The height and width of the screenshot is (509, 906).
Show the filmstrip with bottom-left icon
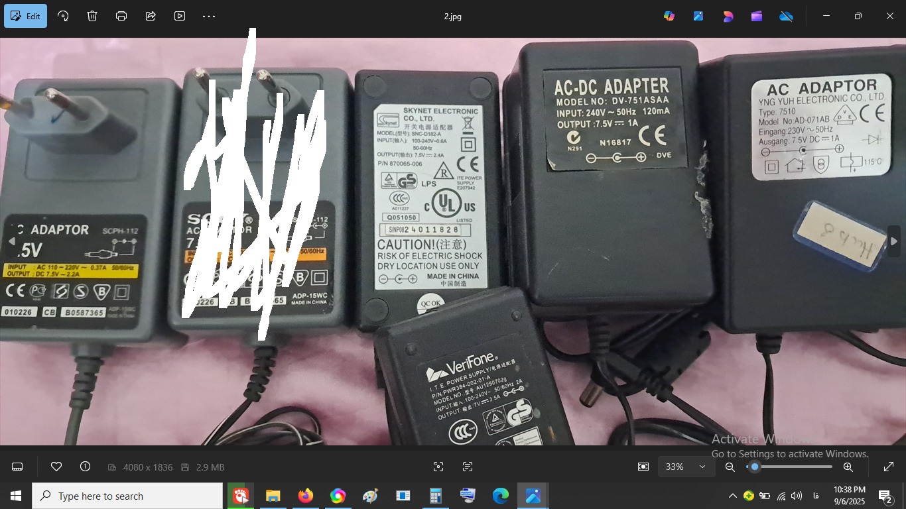pos(17,467)
